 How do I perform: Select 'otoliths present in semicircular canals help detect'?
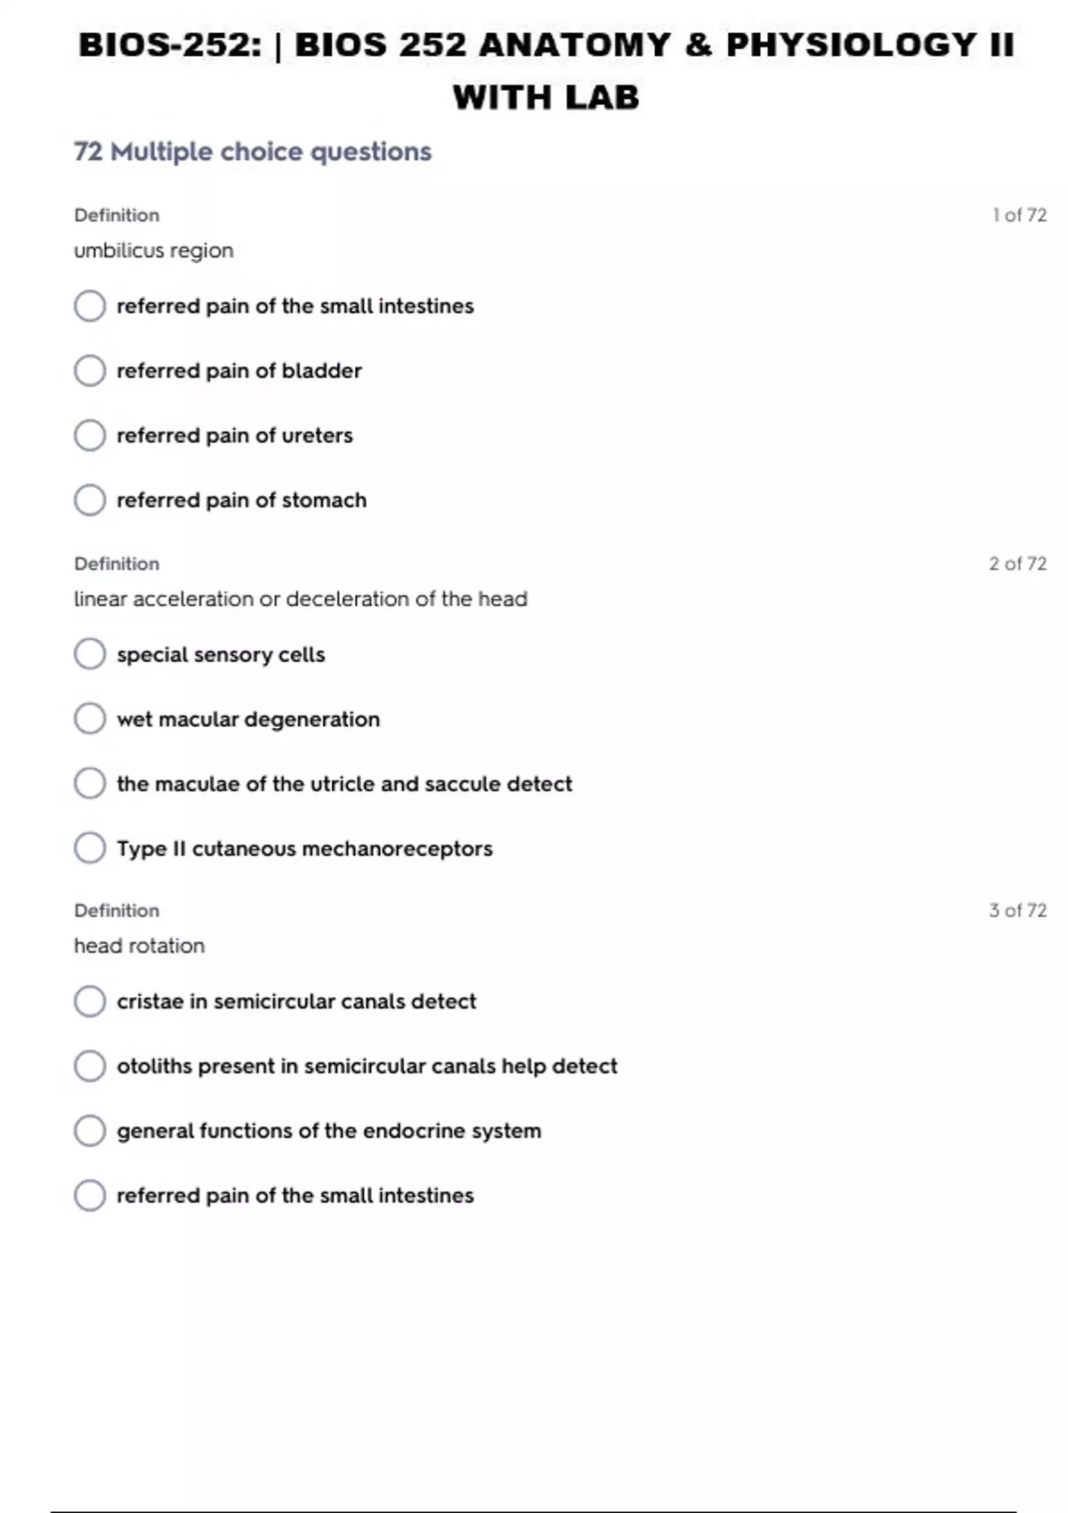pyautogui.click(x=90, y=1065)
